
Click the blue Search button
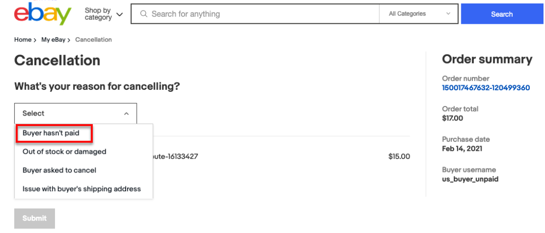click(x=502, y=14)
